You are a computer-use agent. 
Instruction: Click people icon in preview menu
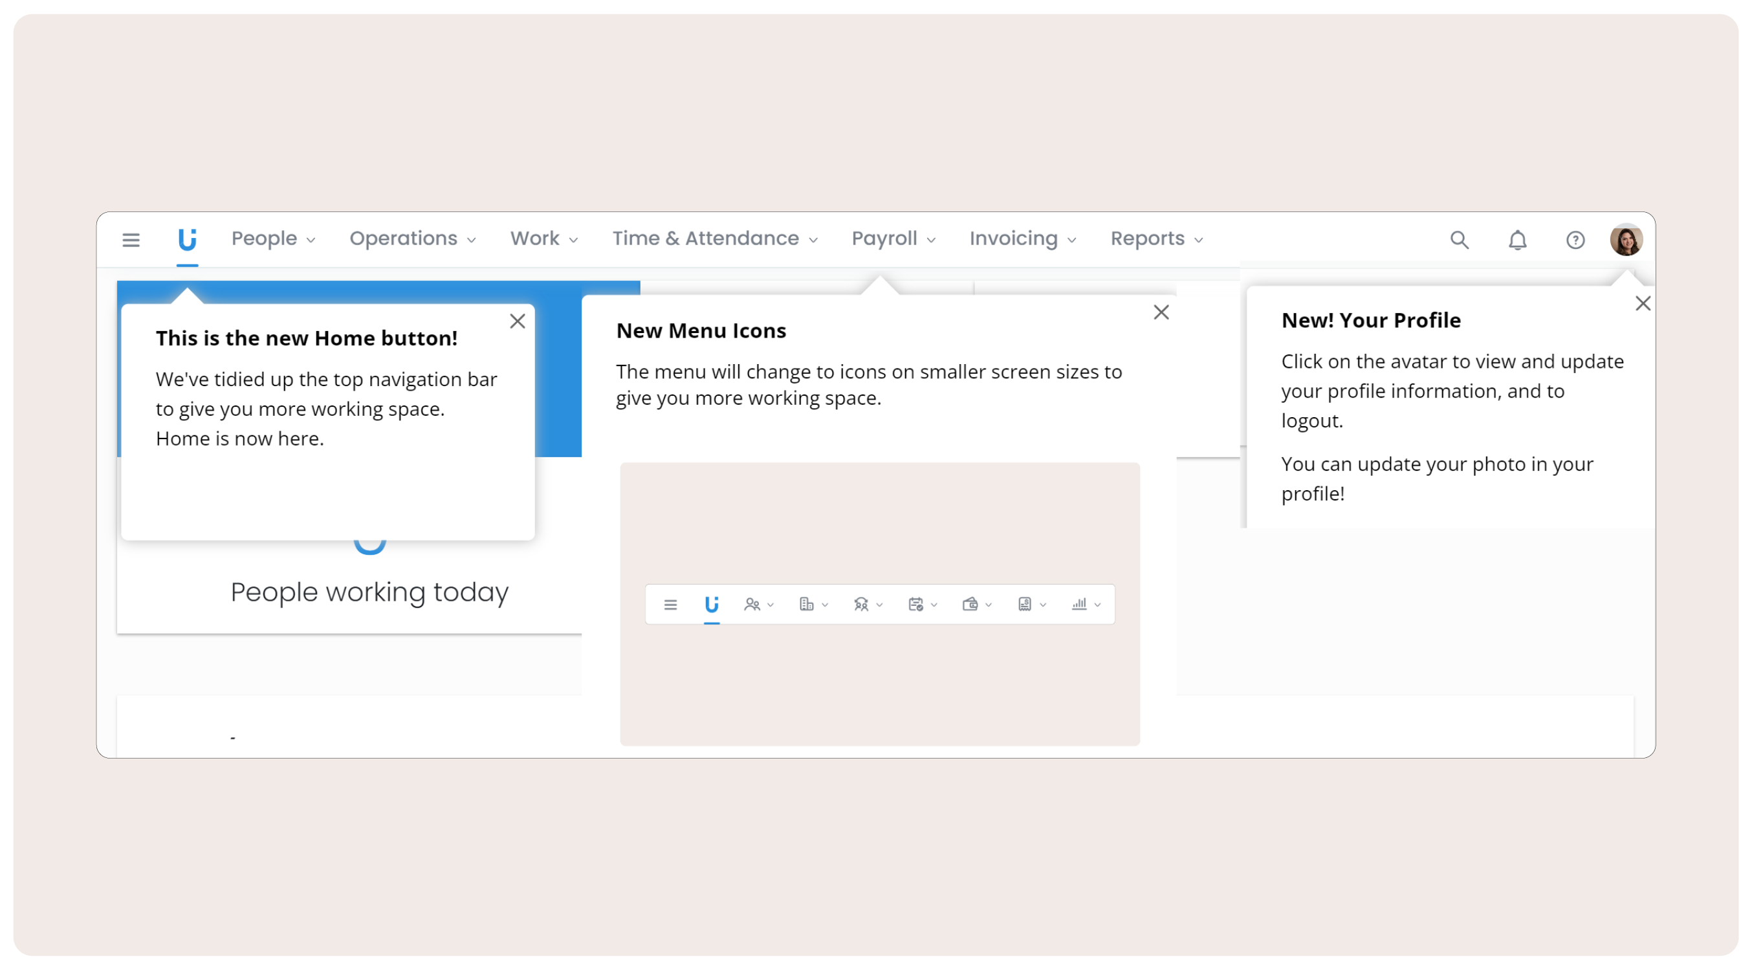click(752, 604)
